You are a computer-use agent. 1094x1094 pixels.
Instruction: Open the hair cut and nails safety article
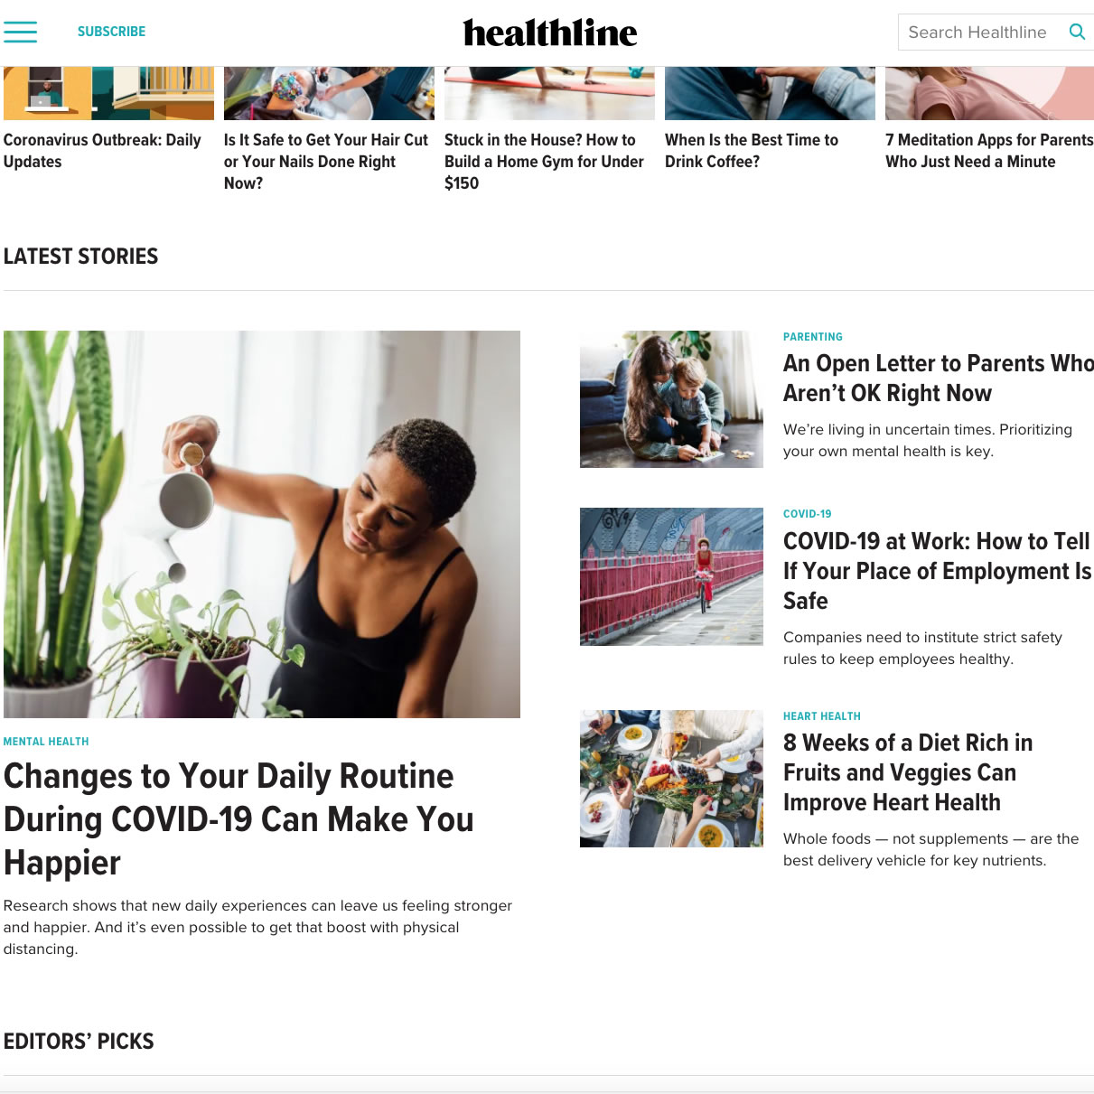point(326,162)
